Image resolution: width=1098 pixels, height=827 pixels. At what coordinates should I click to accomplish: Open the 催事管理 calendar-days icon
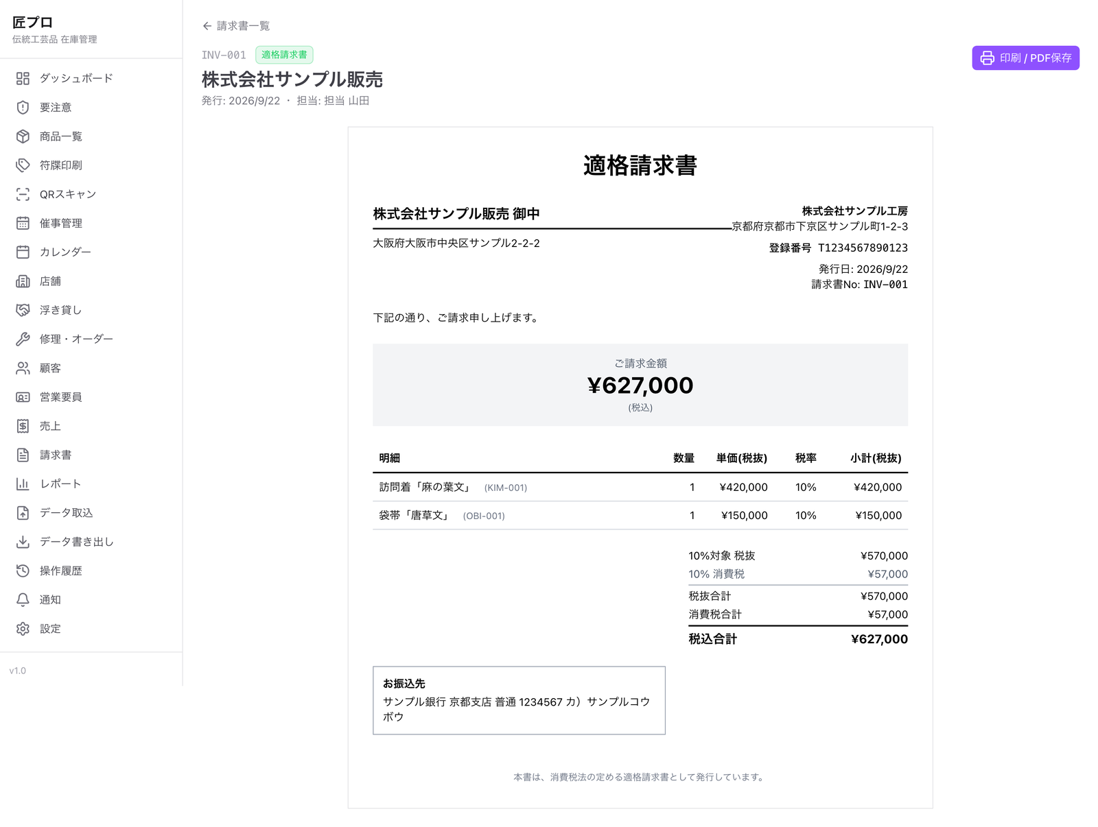click(23, 223)
